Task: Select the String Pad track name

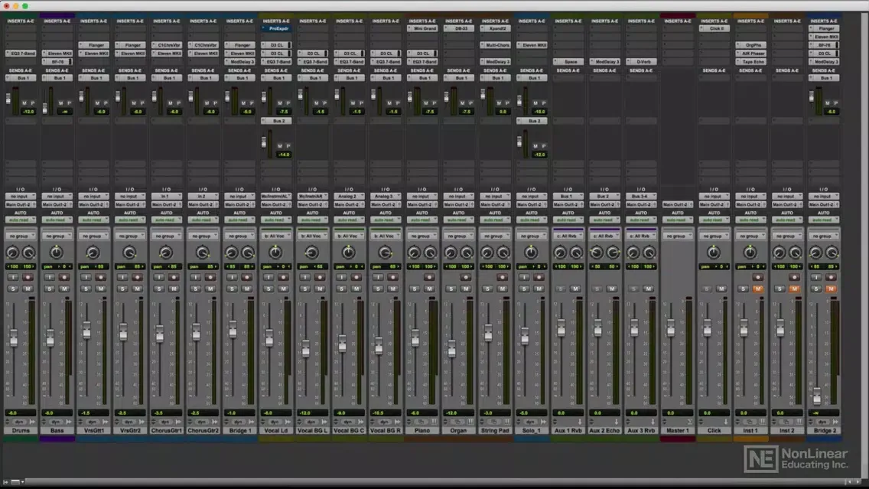Action: (x=495, y=431)
